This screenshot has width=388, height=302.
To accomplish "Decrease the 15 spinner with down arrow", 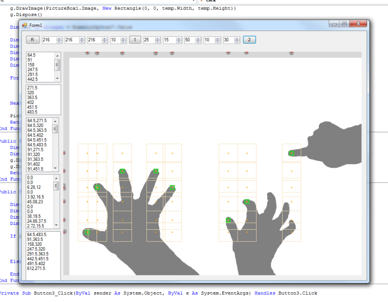I will 179,42.
